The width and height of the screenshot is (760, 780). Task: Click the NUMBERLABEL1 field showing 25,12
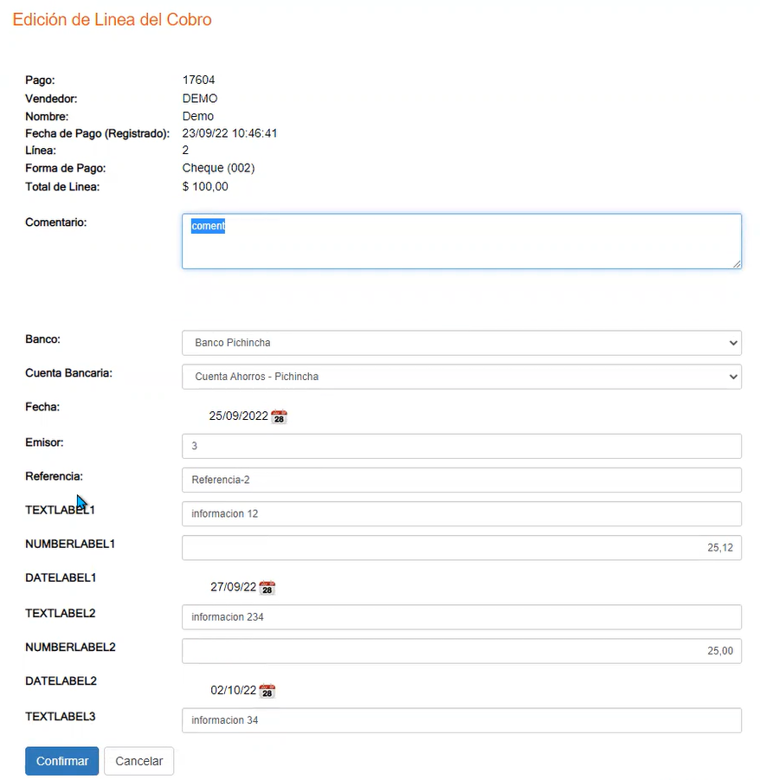click(461, 548)
